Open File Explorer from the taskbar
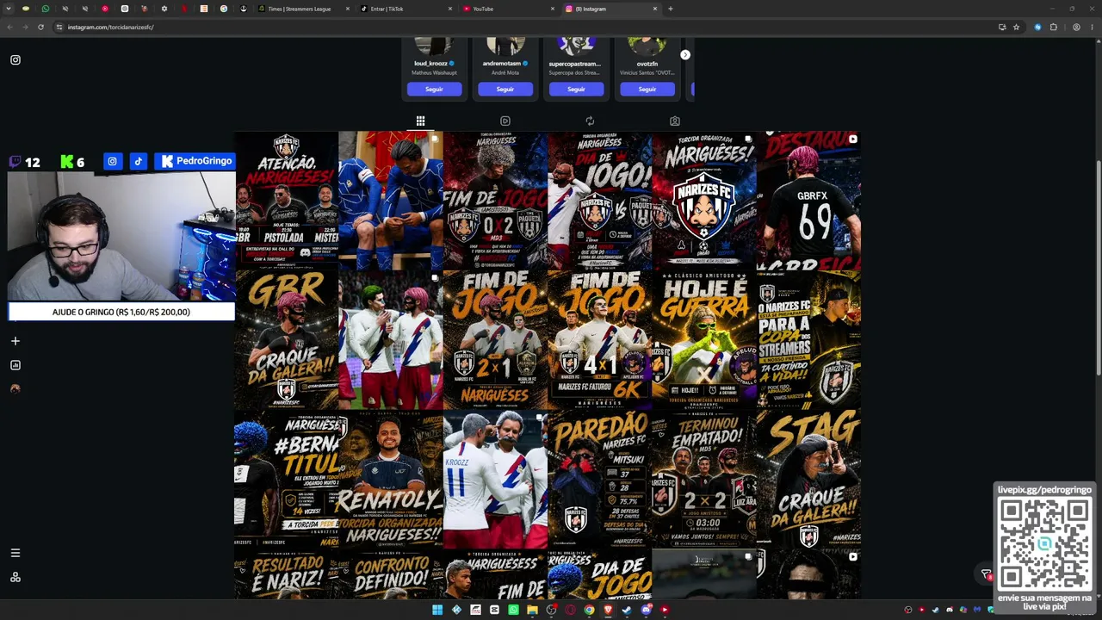This screenshot has height=620, width=1102. (532, 610)
